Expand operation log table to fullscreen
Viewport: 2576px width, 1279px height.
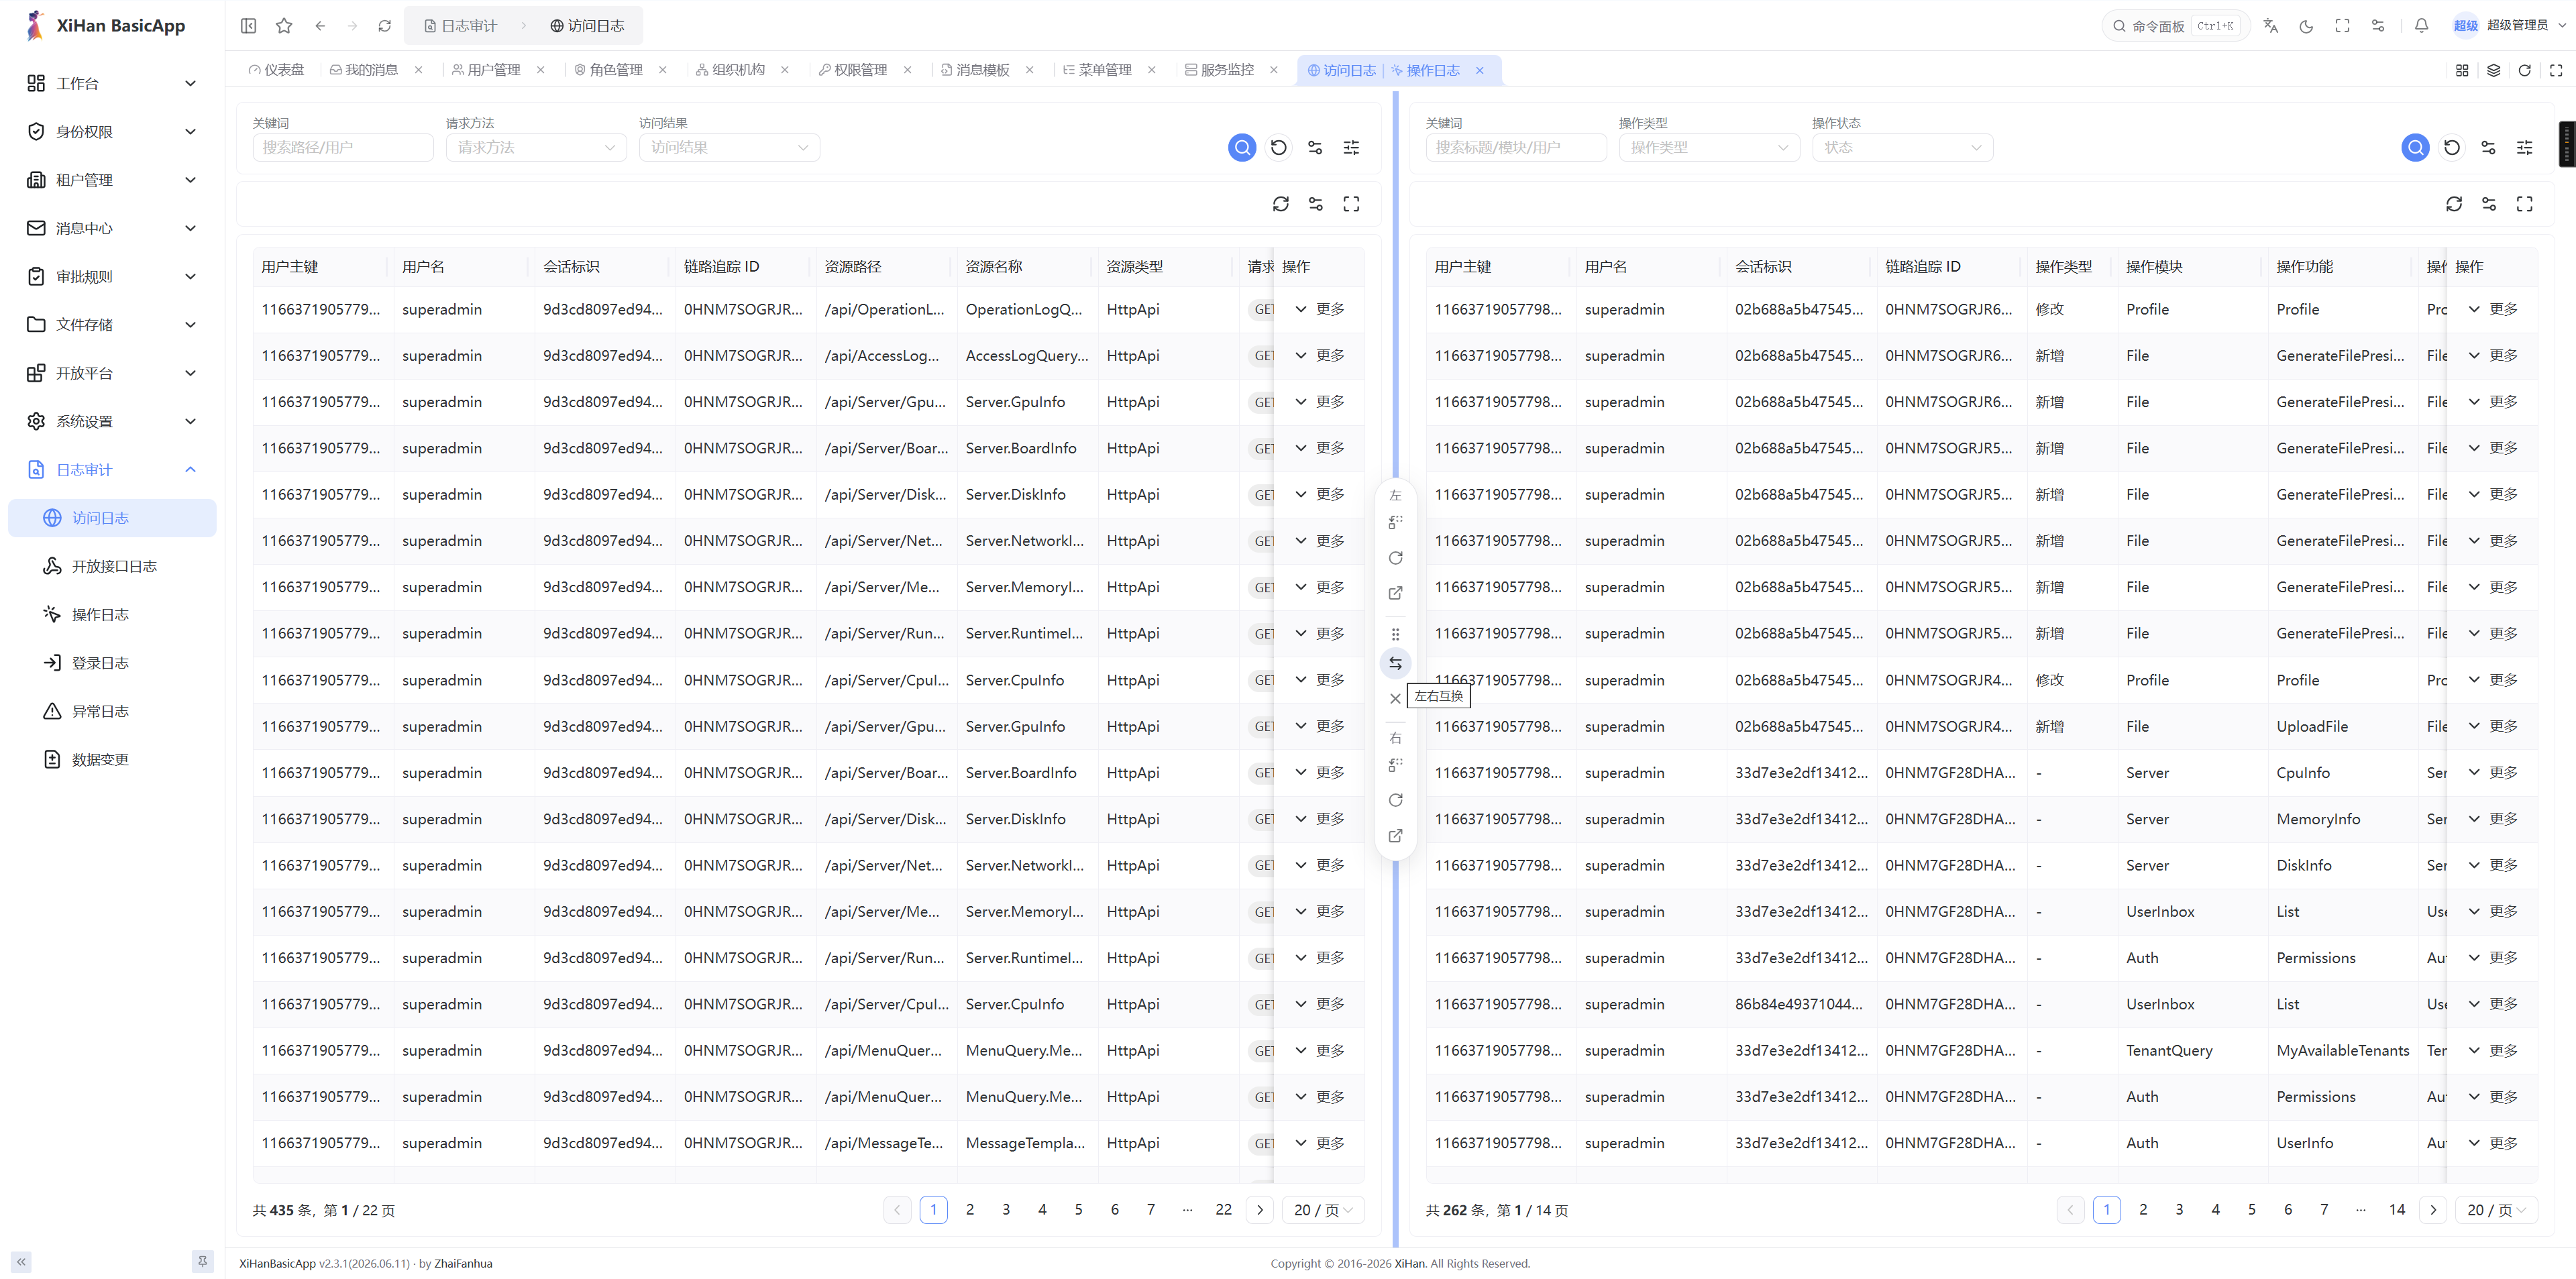pyautogui.click(x=2525, y=204)
